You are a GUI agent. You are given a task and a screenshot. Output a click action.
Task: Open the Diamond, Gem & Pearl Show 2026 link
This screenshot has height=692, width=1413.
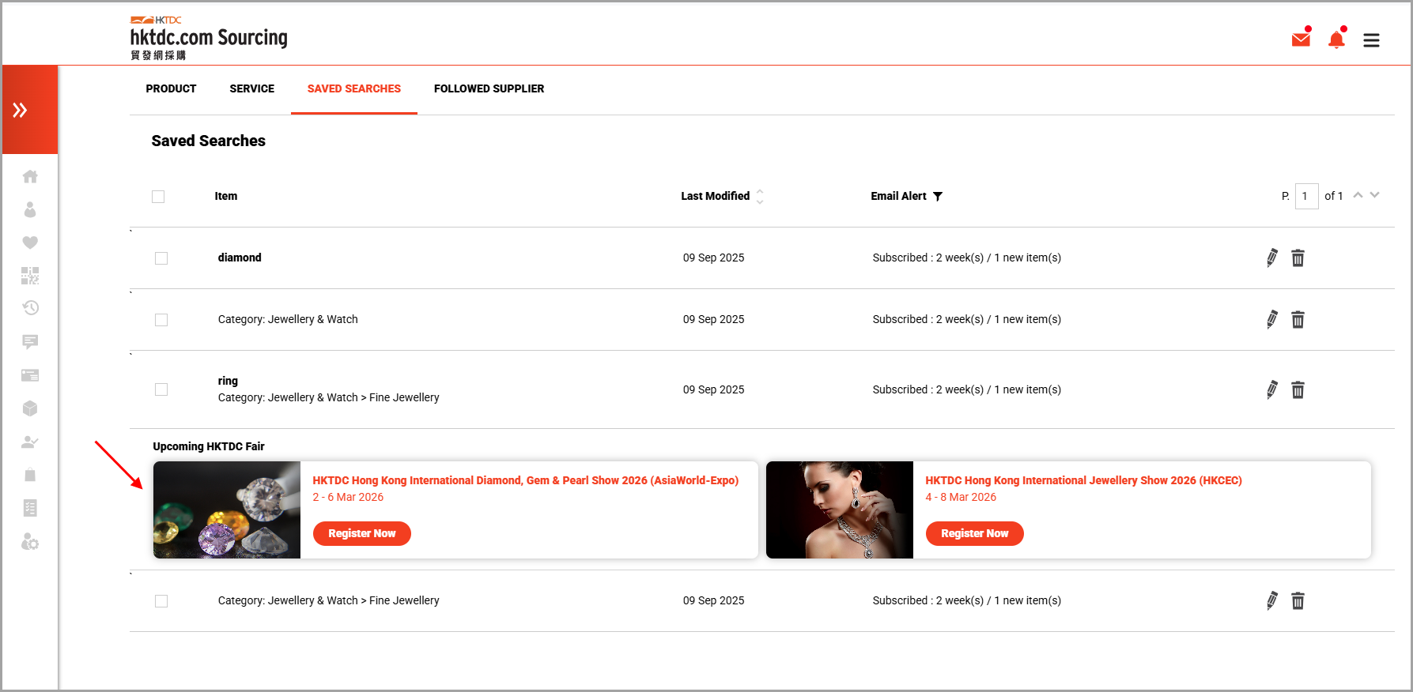tap(525, 480)
